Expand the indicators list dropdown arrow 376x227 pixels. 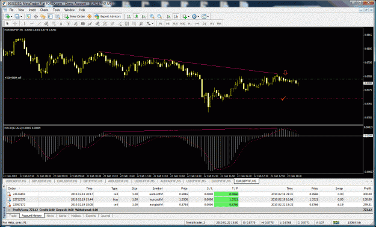pyautogui.click(x=189, y=17)
